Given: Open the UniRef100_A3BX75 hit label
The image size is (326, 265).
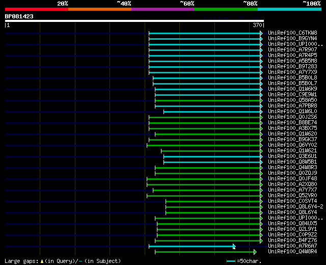Looking at the screenshot, I should (x=292, y=128).
